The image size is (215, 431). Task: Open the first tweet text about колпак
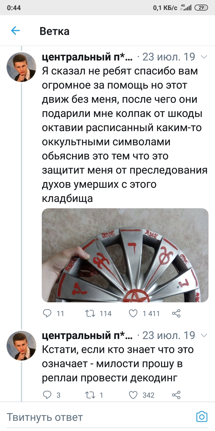(125, 135)
